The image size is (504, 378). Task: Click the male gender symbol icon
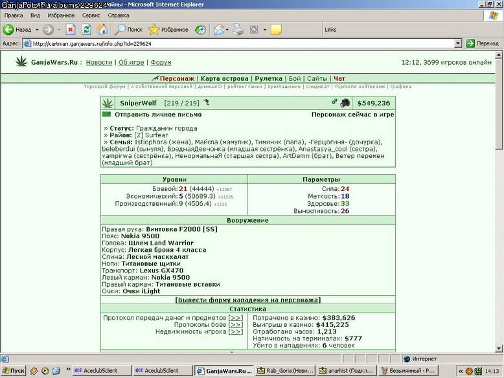(x=334, y=102)
